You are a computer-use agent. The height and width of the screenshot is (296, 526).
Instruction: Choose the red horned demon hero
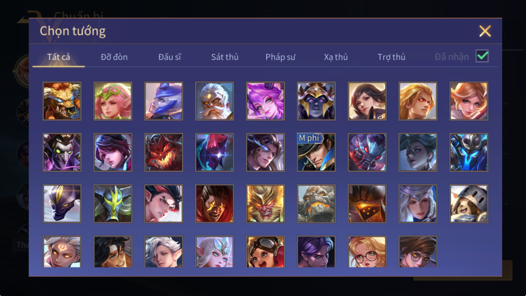click(x=164, y=152)
